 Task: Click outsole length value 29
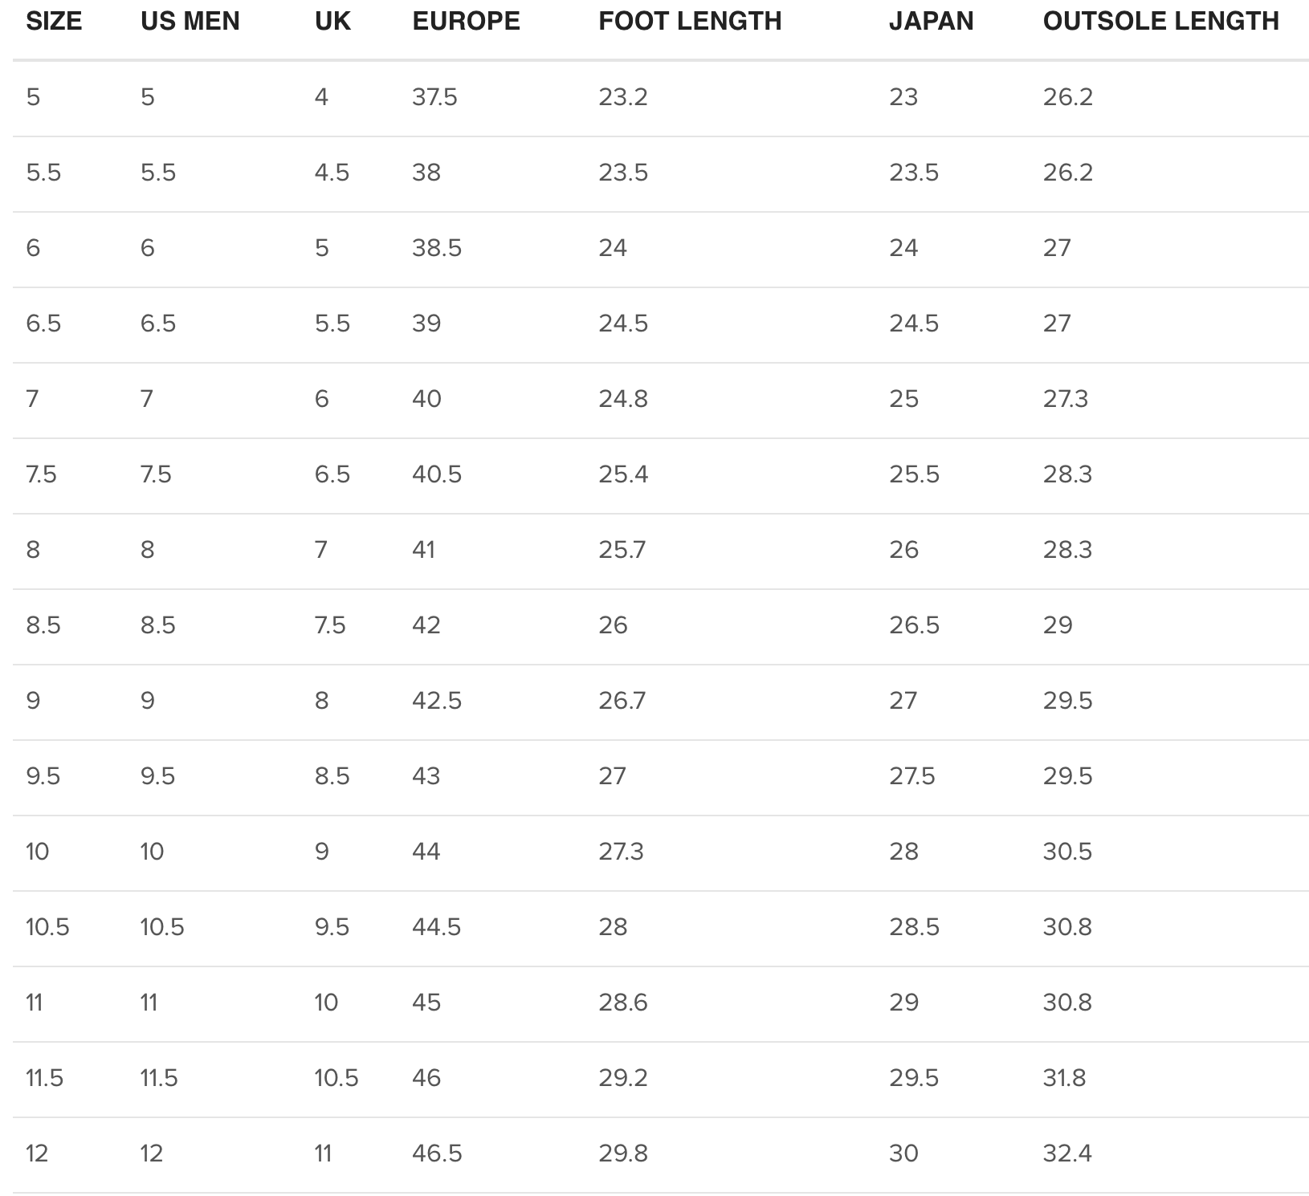(1058, 625)
